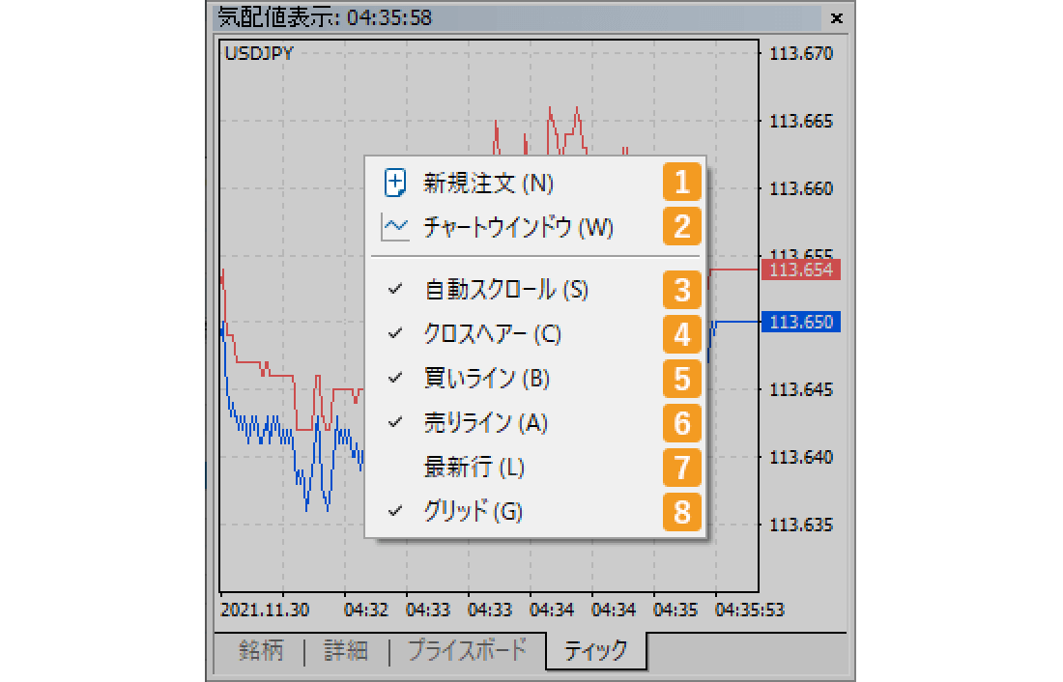Click the 113.640 price axis value
The height and width of the screenshot is (682, 1063).
pyautogui.click(x=801, y=457)
